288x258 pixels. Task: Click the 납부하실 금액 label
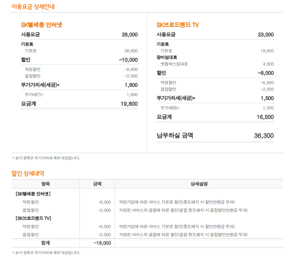(175, 136)
